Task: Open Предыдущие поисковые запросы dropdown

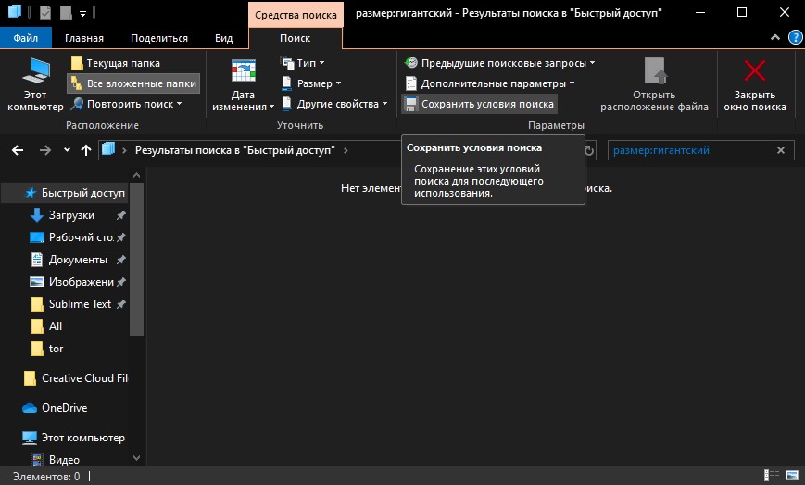Action: 499,63
